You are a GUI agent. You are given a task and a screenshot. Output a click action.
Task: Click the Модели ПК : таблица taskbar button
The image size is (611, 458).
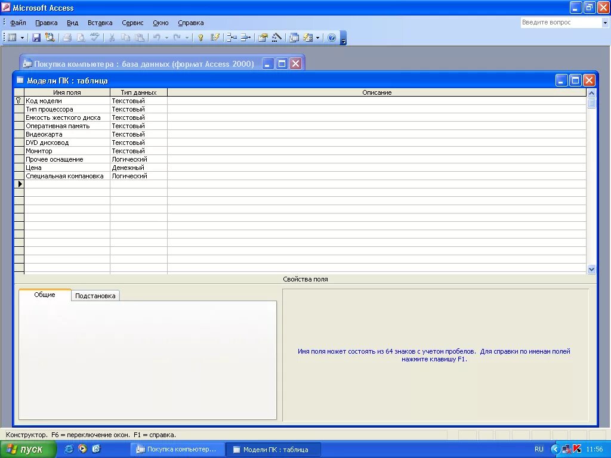coord(274,450)
